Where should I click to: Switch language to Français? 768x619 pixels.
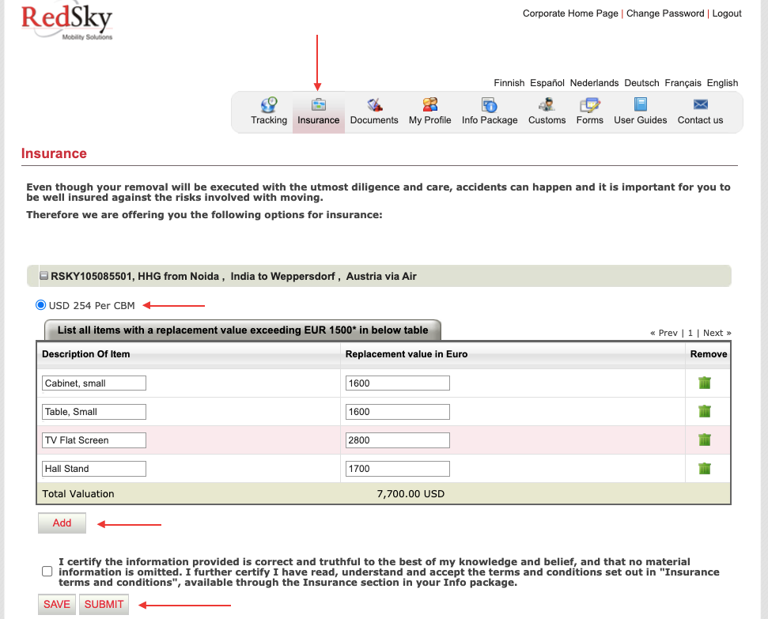click(x=683, y=83)
